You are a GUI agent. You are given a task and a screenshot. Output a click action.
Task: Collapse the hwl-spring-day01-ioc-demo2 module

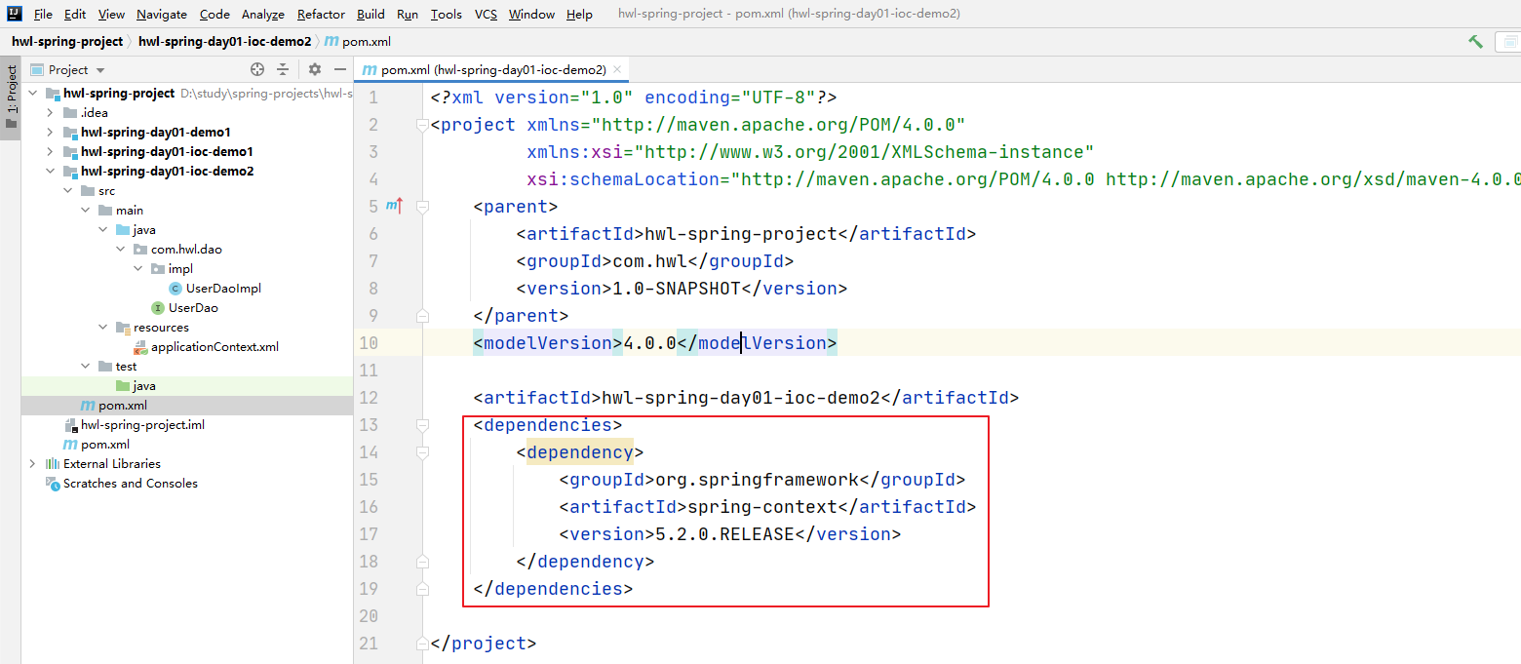51,172
